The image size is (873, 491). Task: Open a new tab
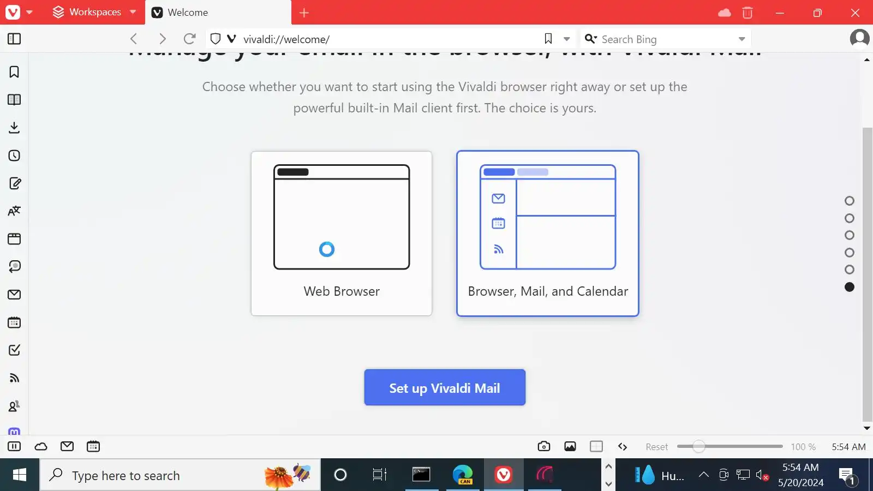304,13
